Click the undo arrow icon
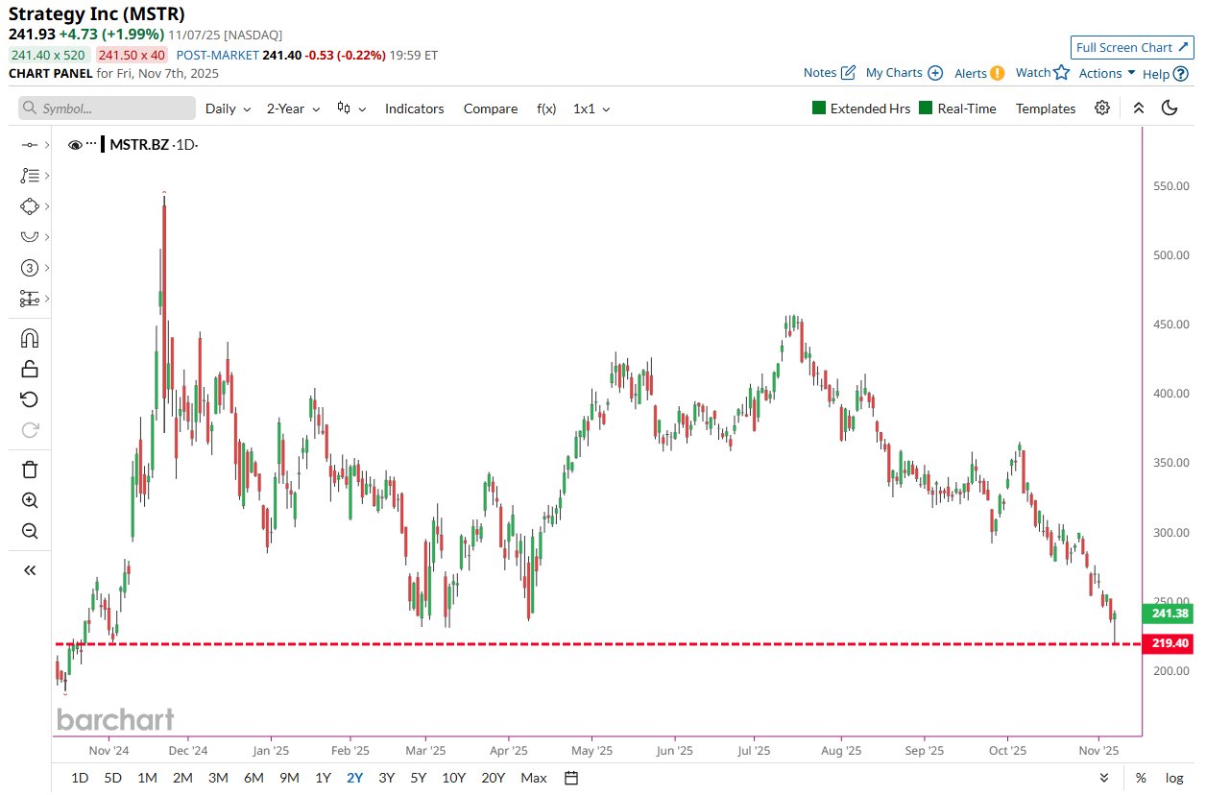Image resolution: width=1206 pixels, height=795 pixels. (29, 399)
